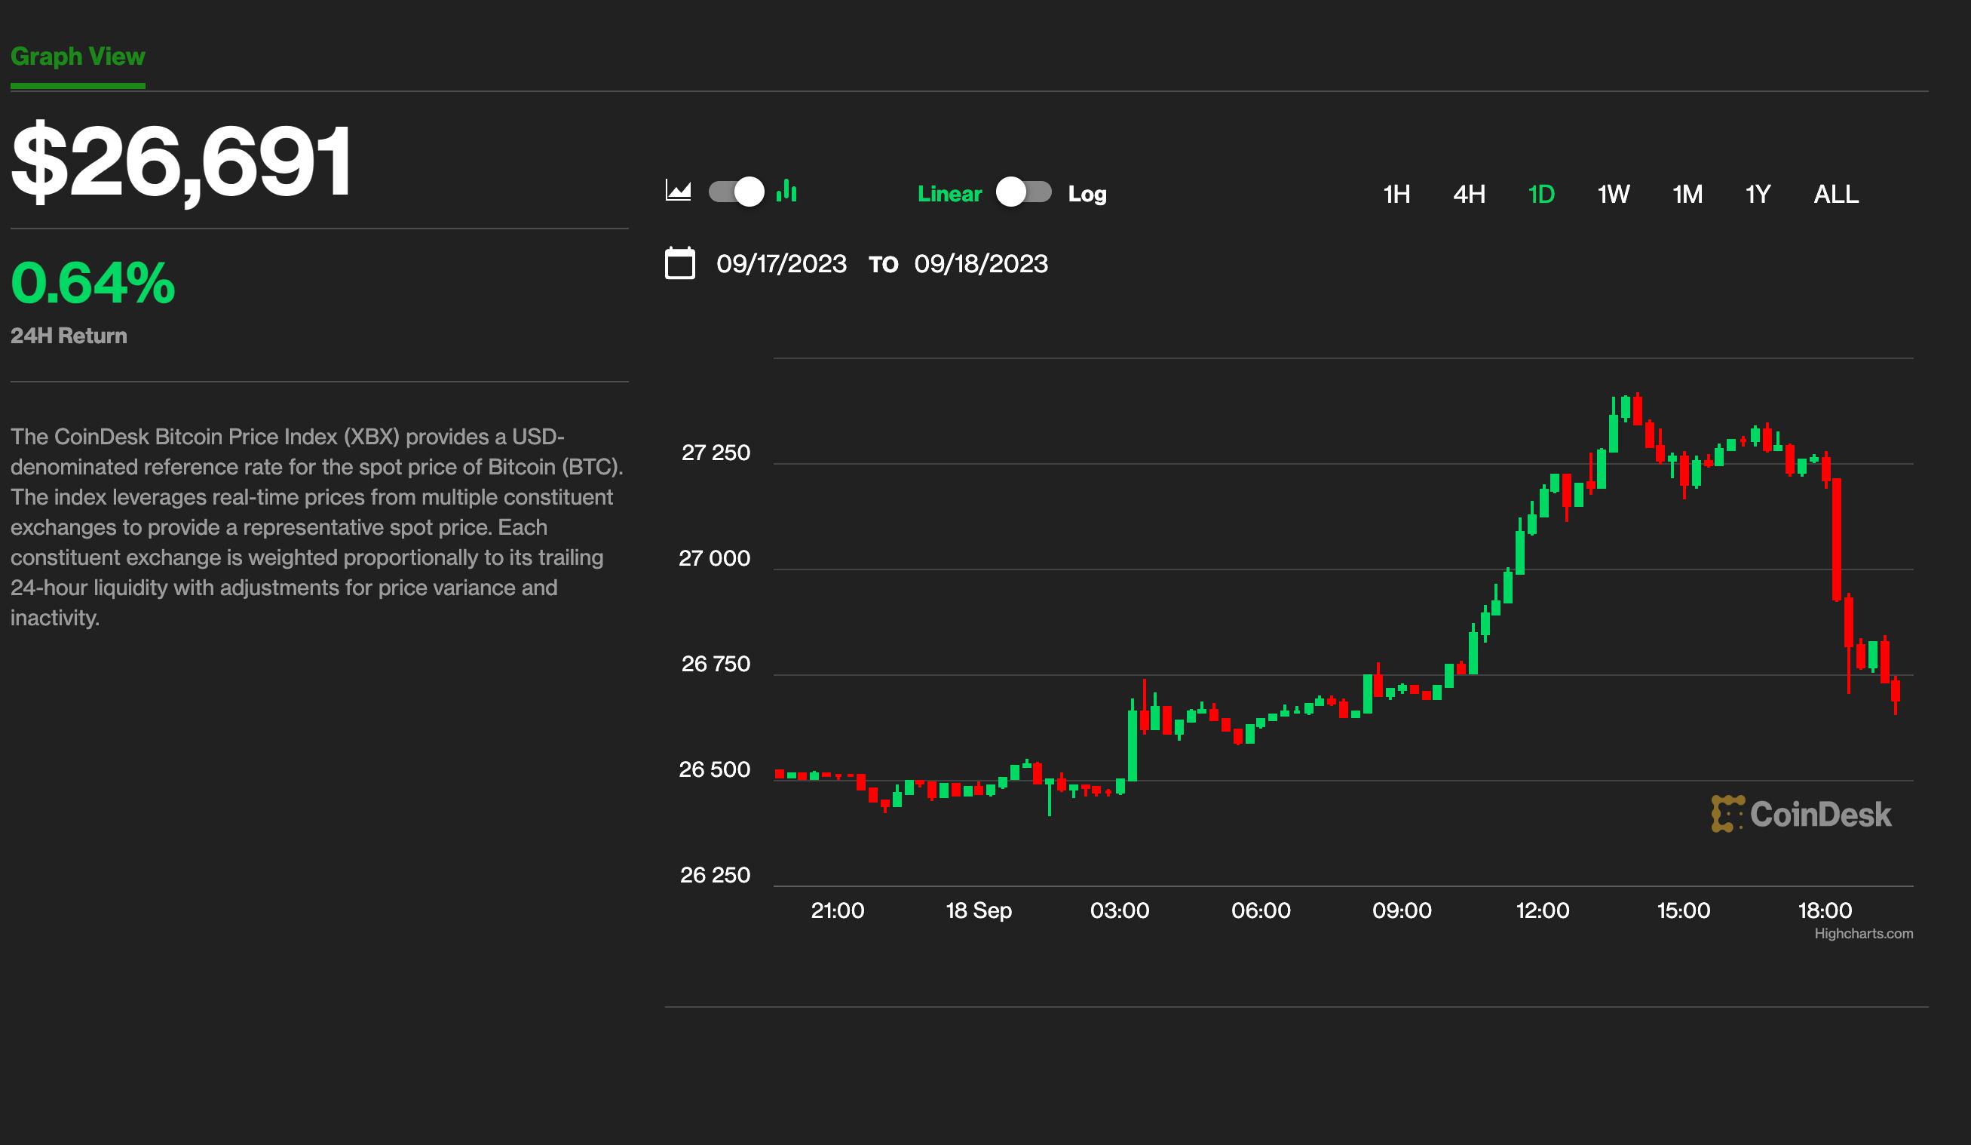Click the start date 09/17/2023
This screenshot has height=1145, width=1971.
point(781,264)
